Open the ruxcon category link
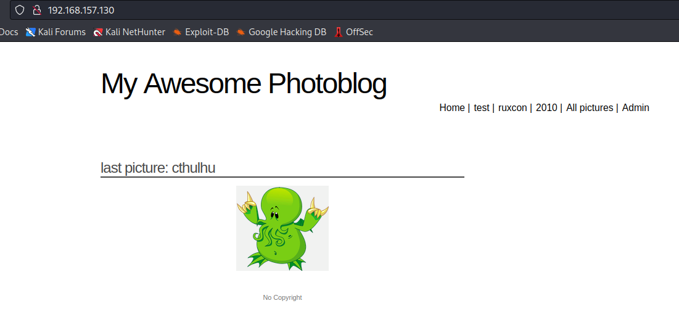This screenshot has width=679, height=335. tap(512, 107)
